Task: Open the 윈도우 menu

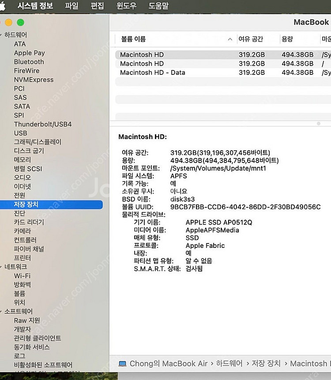Action: click(126, 6)
